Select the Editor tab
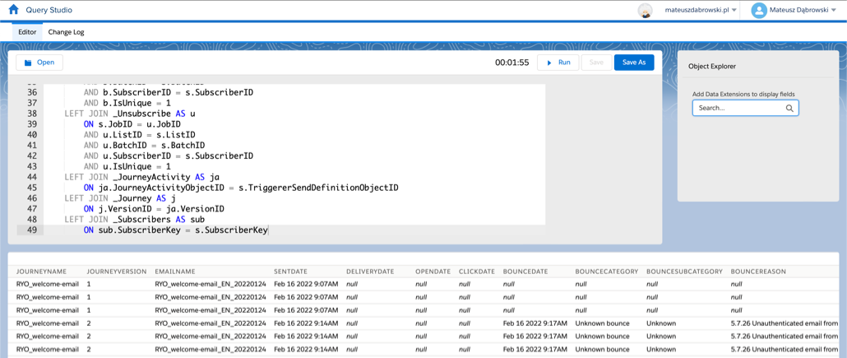The width and height of the screenshot is (847, 358). (x=27, y=32)
